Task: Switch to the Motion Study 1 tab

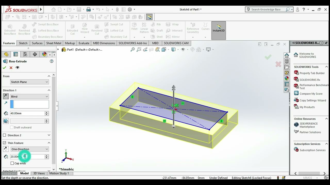Action: [x=59, y=173]
